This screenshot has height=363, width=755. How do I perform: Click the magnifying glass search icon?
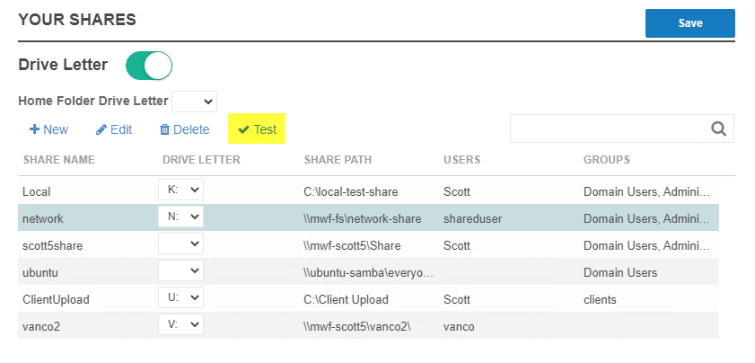coord(718,128)
